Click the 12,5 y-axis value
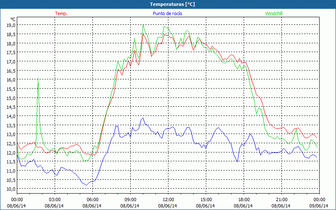The width and height of the screenshot is (336, 210). tap(11, 144)
